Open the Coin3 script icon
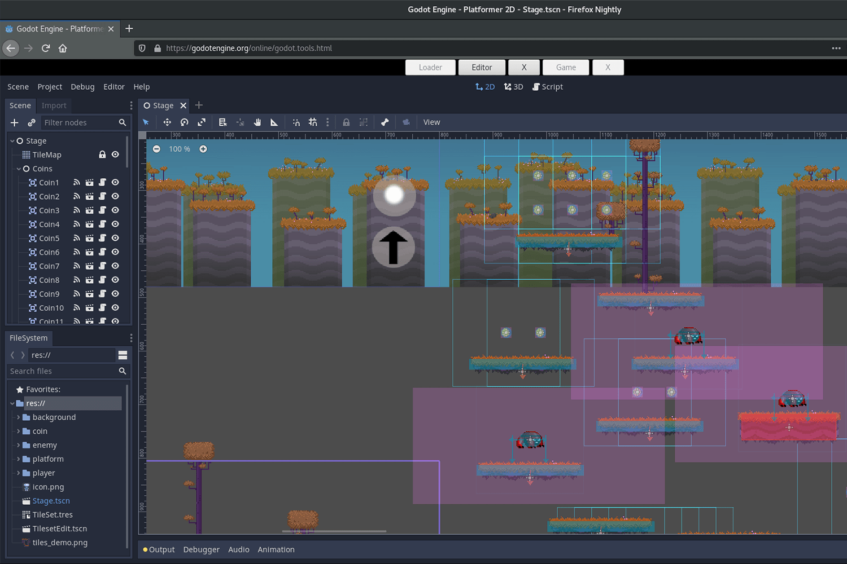 click(x=102, y=210)
